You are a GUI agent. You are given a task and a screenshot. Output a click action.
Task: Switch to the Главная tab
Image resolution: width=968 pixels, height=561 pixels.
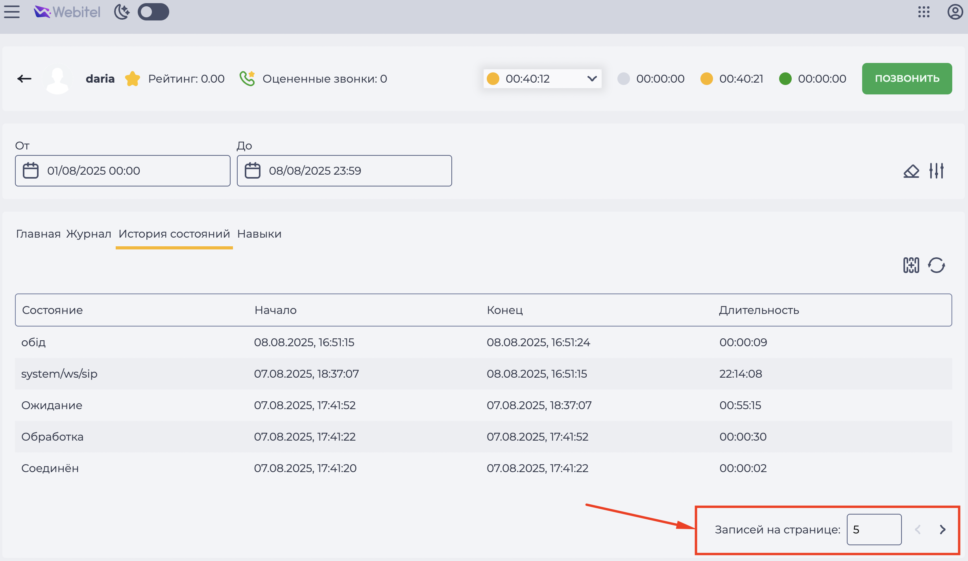click(x=38, y=234)
